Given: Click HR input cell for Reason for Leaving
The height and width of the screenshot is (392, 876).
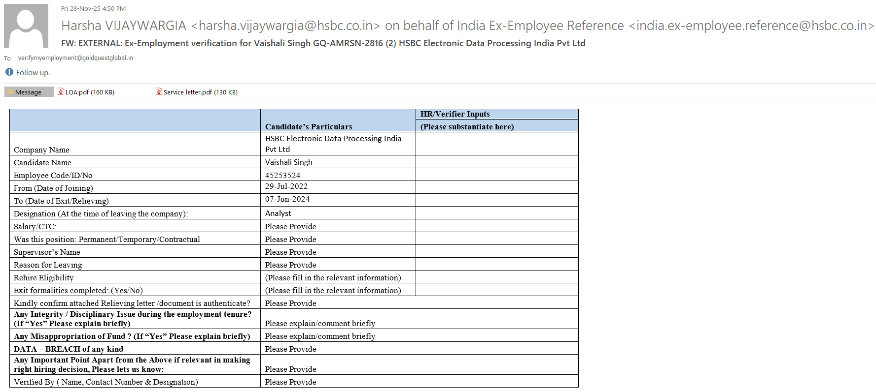Looking at the screenshot, I should [497, 264].
